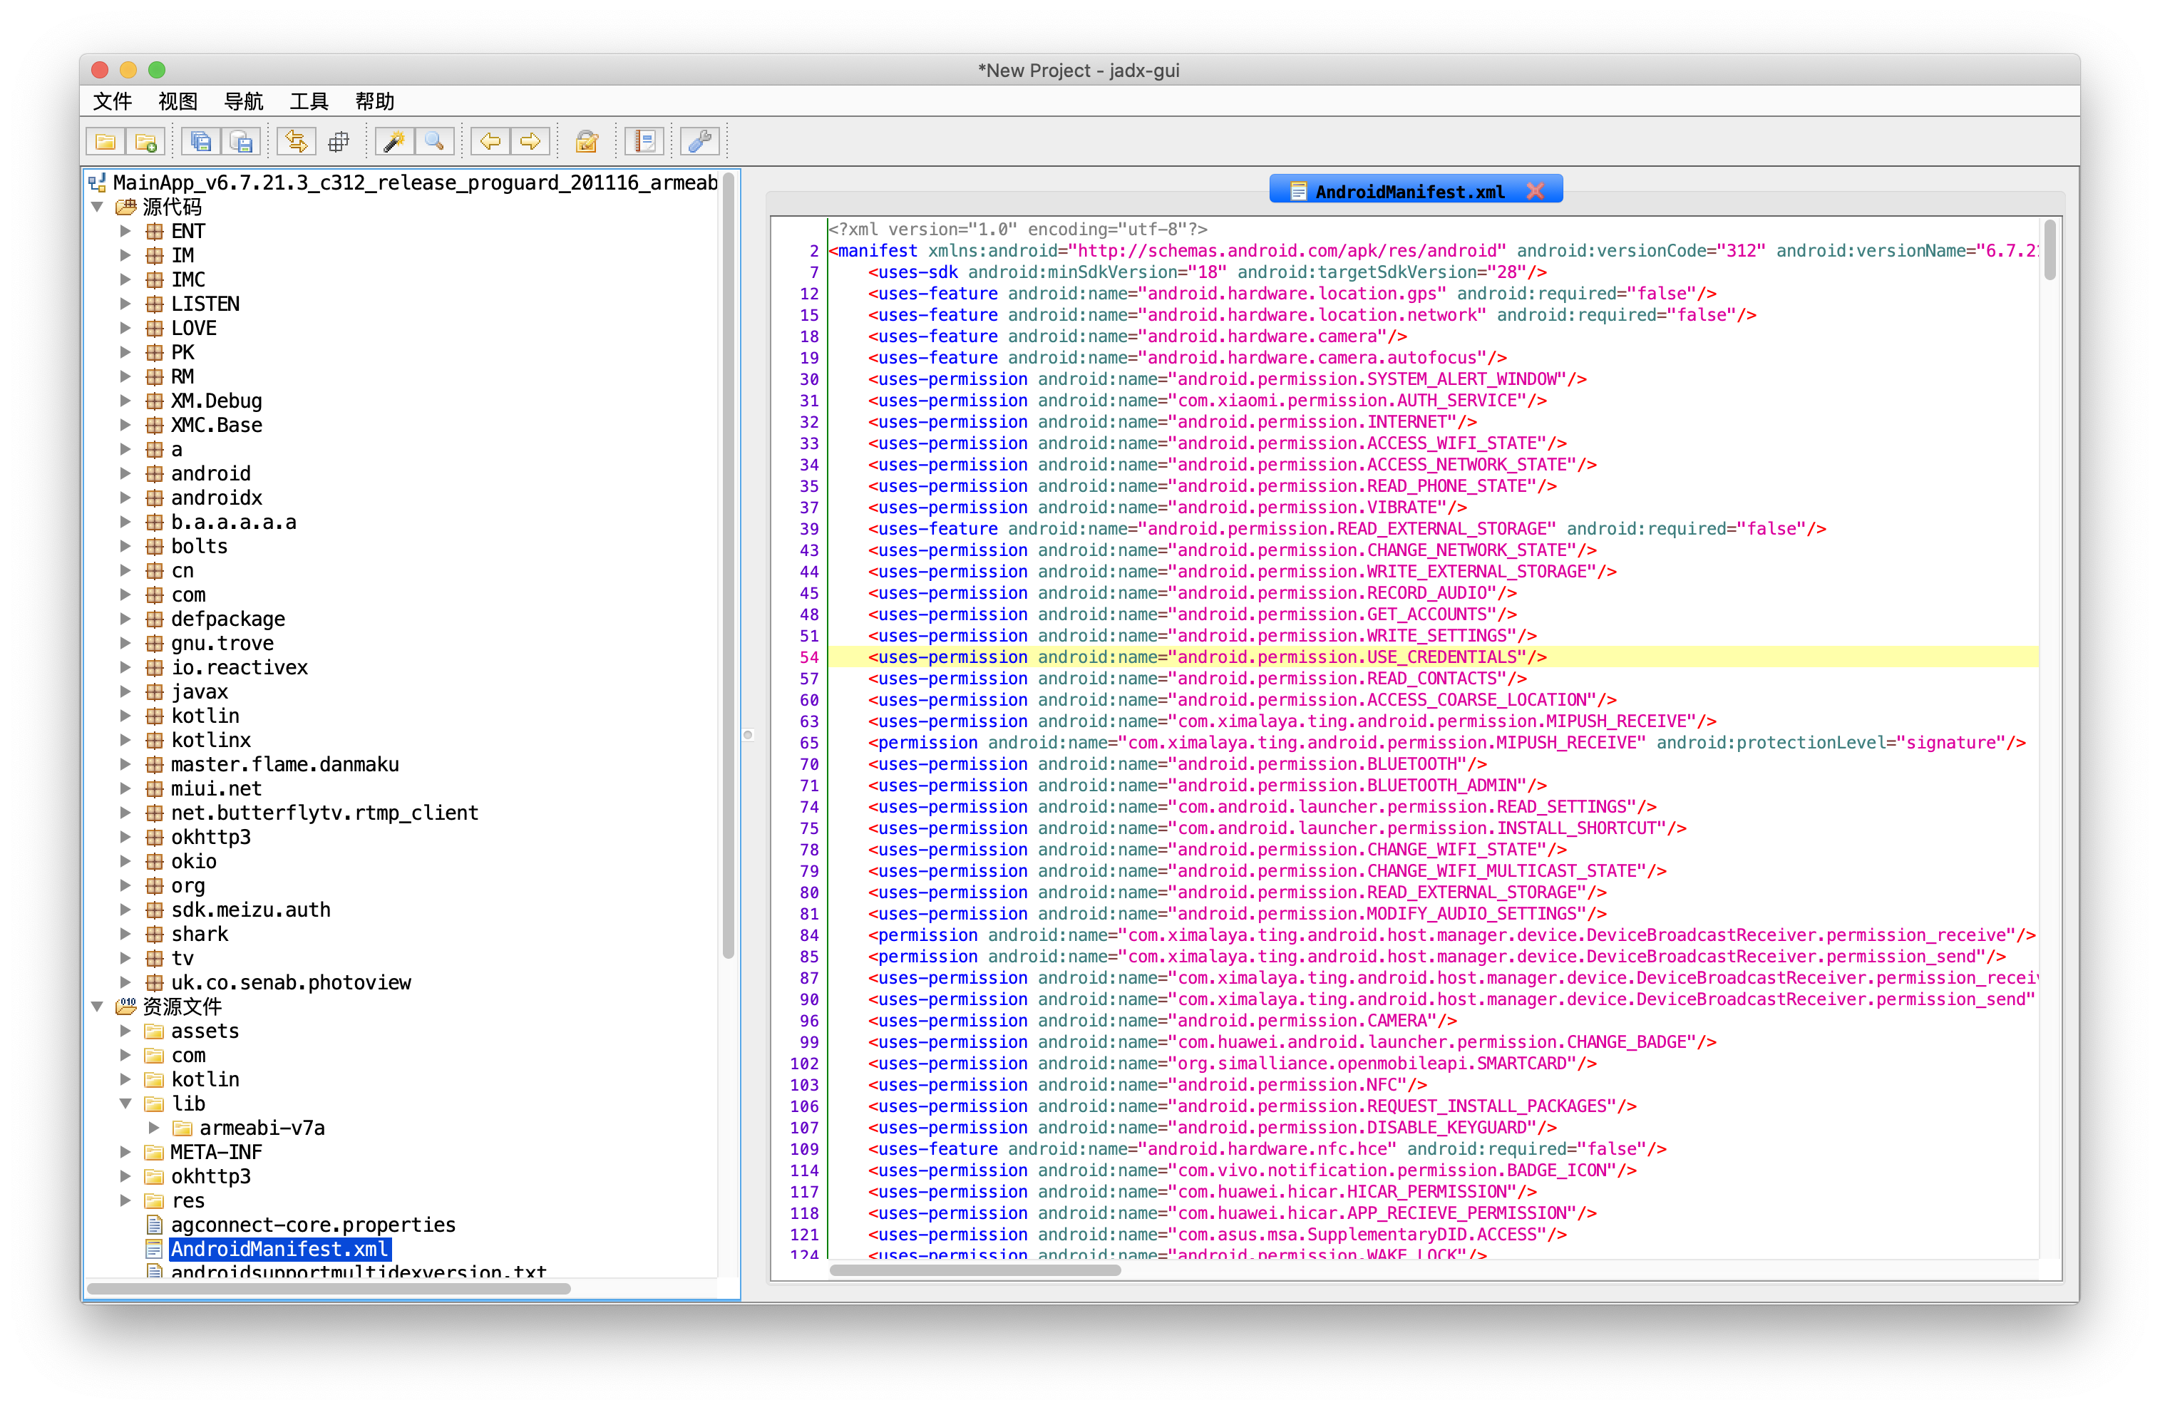Screen dimensions: 2160x1410
Task: Click the Sync with editor arrows icon
Action: coord(297,142)
